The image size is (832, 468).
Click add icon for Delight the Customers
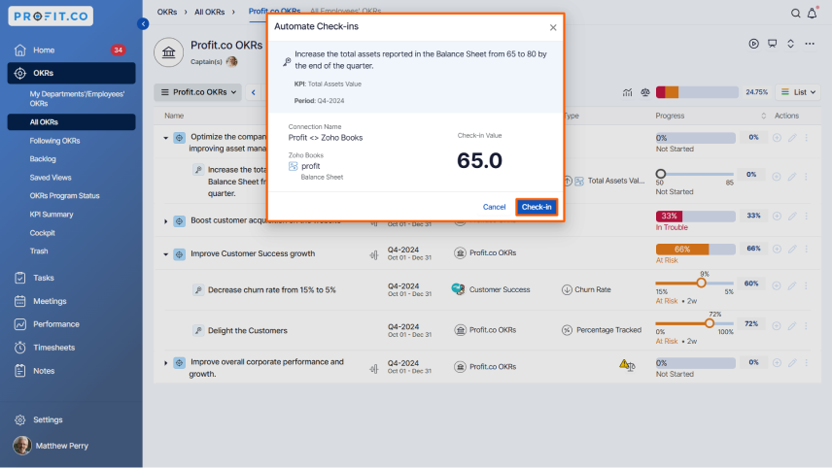[x=777, y=326]
